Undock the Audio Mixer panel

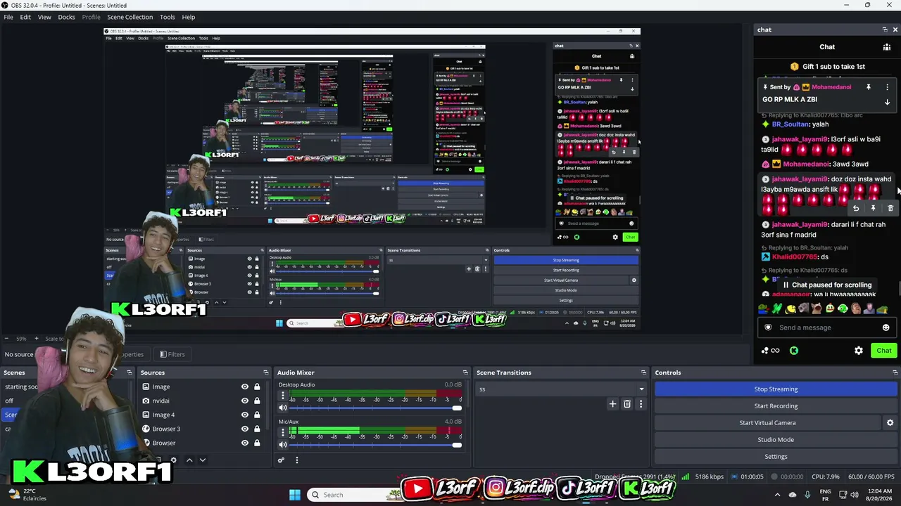(465, 372)
